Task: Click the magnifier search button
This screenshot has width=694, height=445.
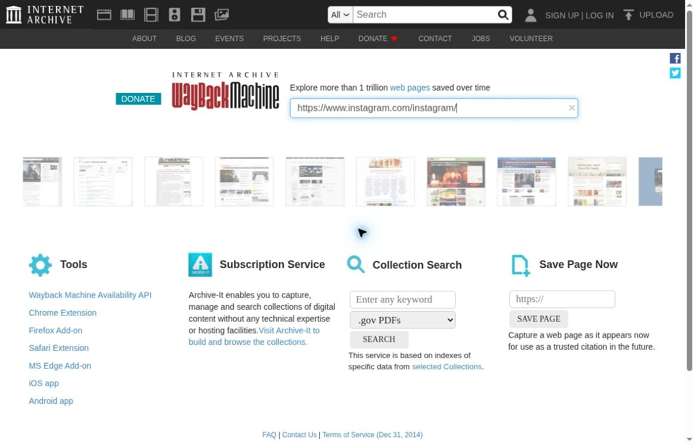Action: tap(503, 15)
